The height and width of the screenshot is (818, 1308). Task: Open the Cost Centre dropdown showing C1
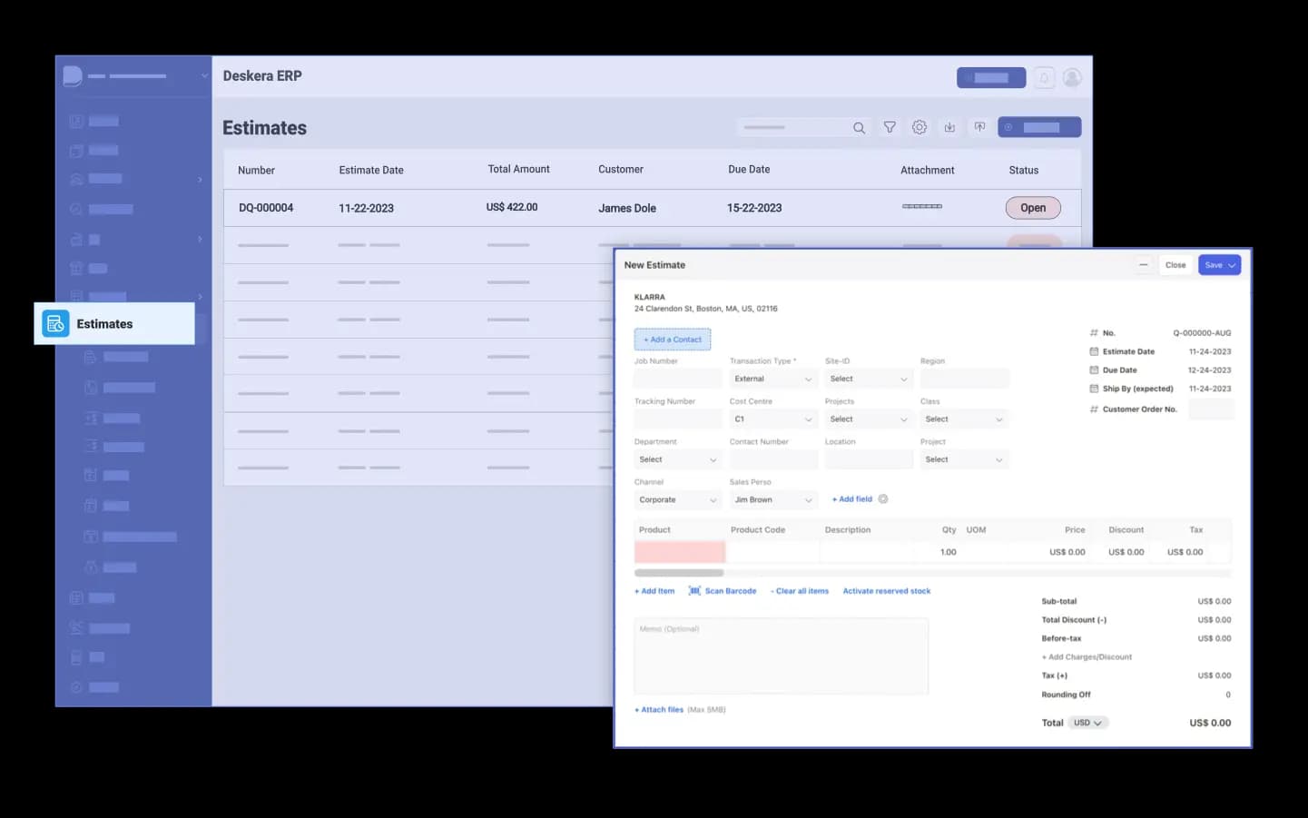[772, 419]
